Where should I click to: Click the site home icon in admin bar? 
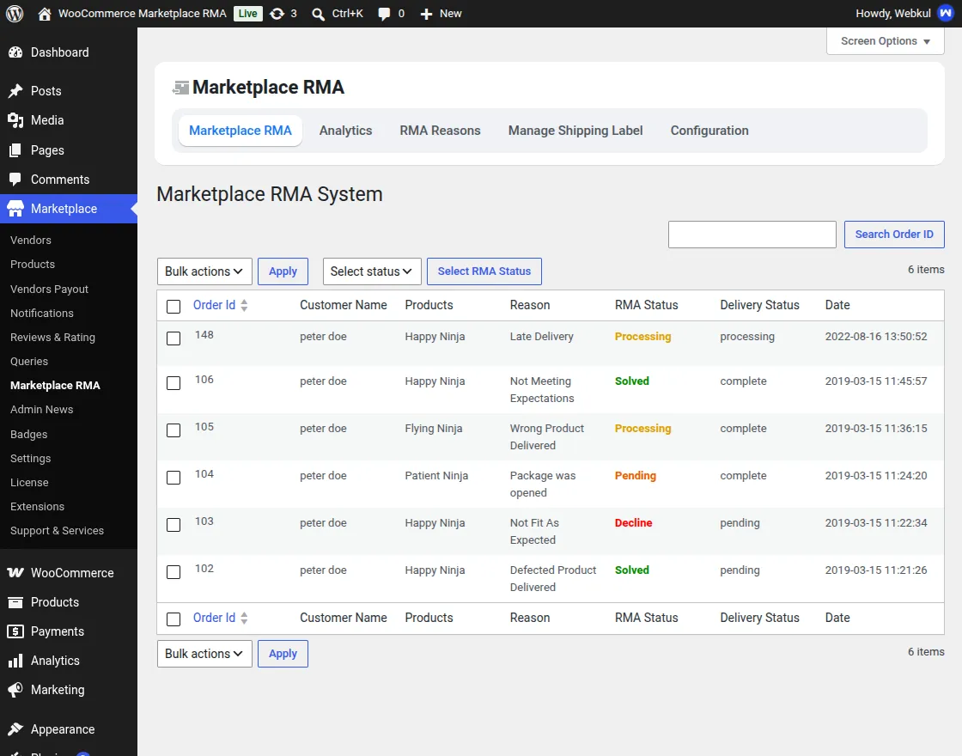(44, 14)
